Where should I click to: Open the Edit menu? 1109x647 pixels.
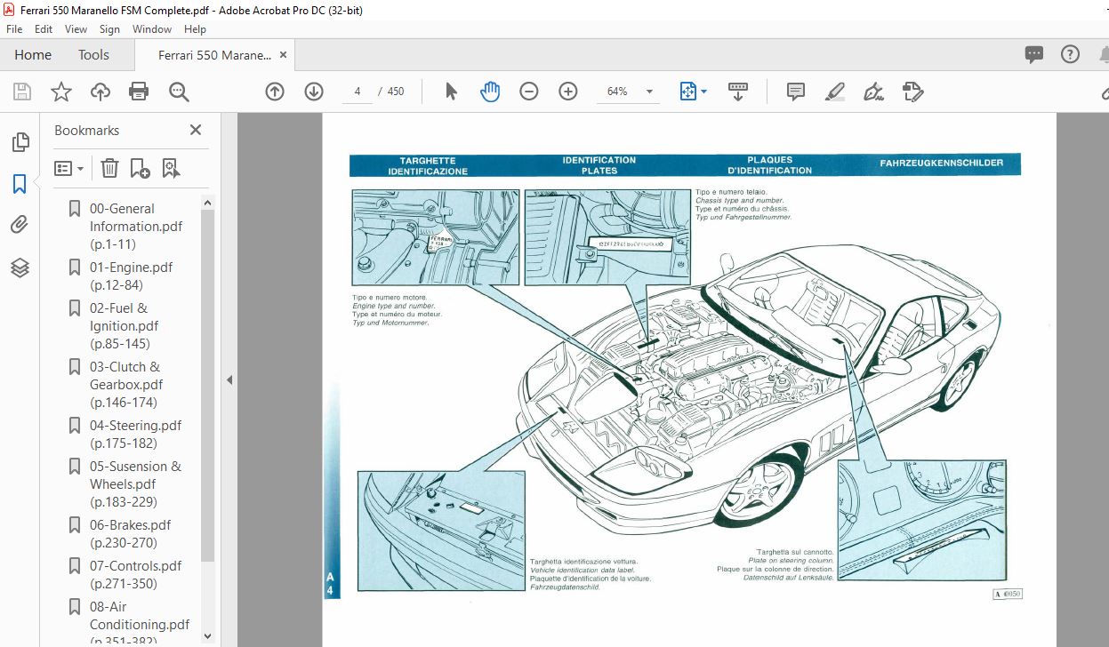(x=44, y=29)
